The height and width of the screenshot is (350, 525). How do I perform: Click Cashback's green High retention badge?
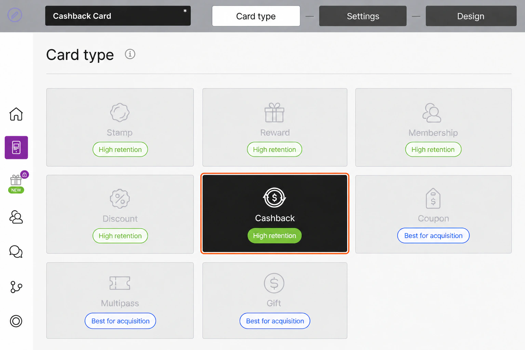pos(274,235)
